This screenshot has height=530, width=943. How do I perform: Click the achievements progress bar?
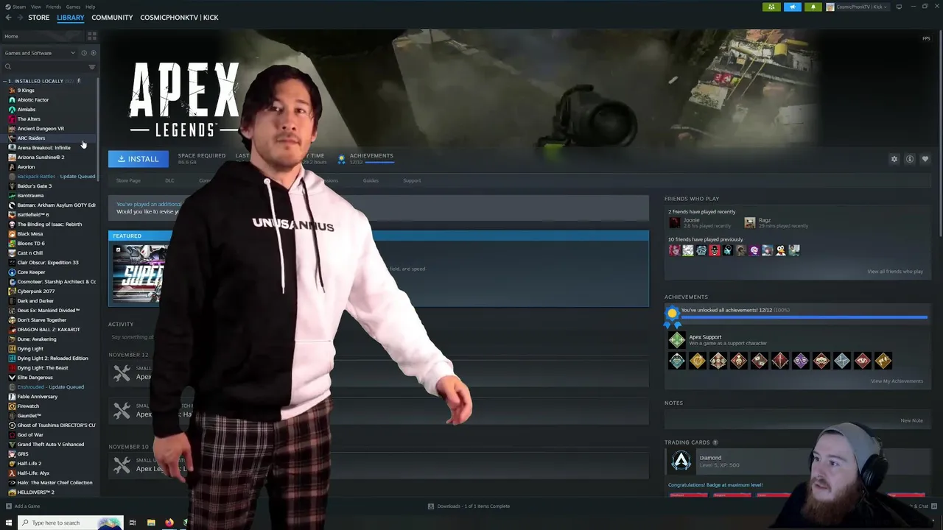tap(804, 317)
